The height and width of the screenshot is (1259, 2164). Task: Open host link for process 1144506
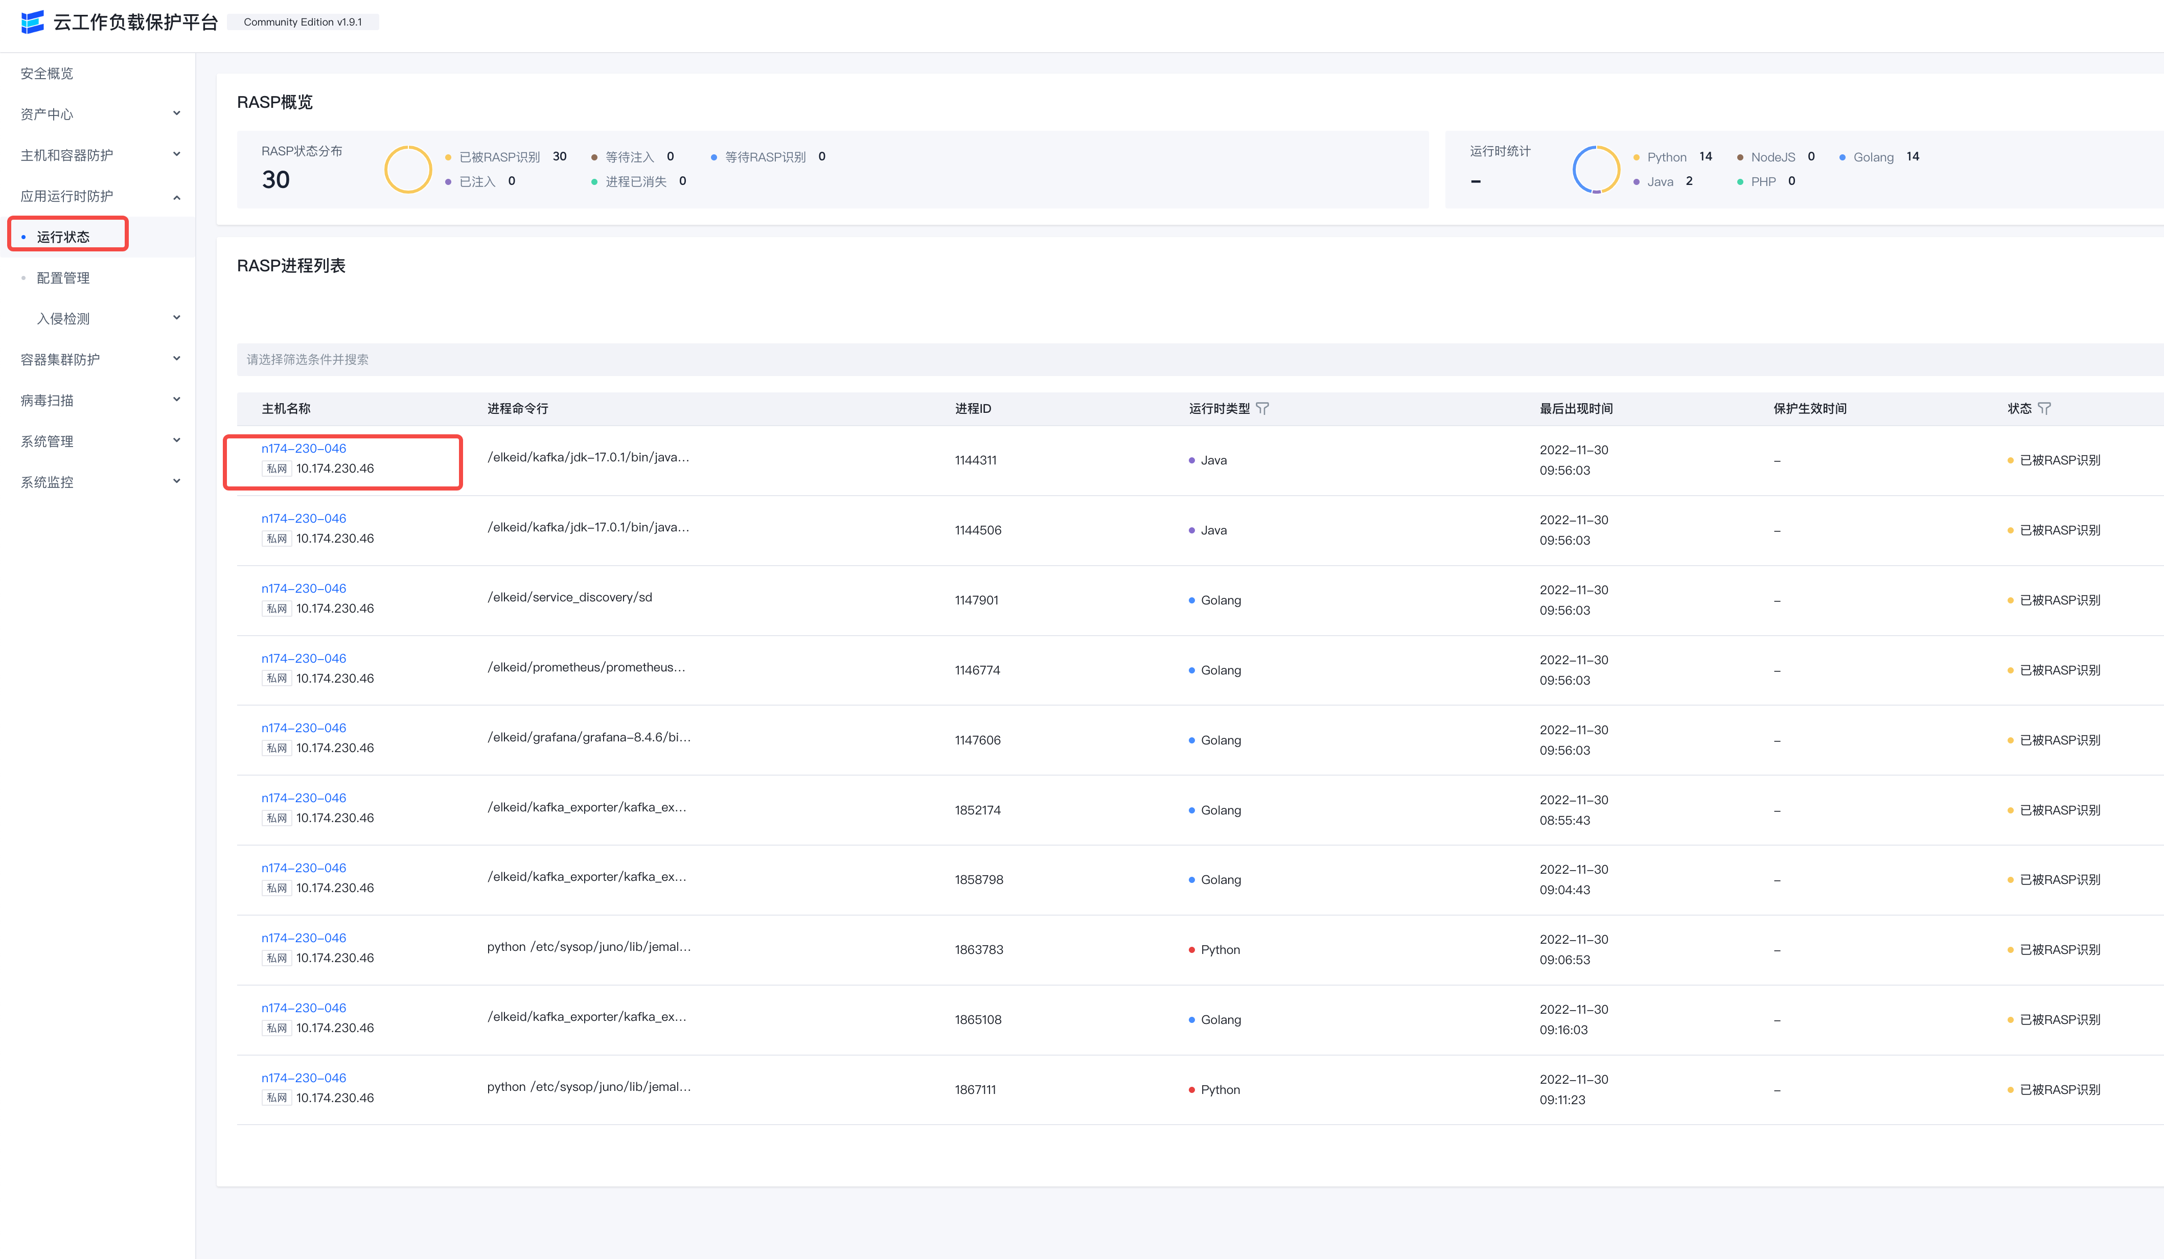(x=304, y=518)
